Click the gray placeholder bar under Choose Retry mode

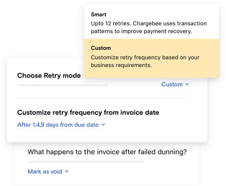click(62, 85)
